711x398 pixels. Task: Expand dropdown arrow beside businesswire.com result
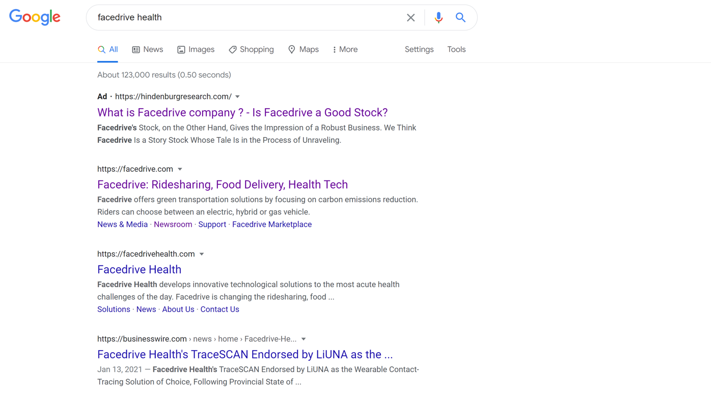click(304, 339)
